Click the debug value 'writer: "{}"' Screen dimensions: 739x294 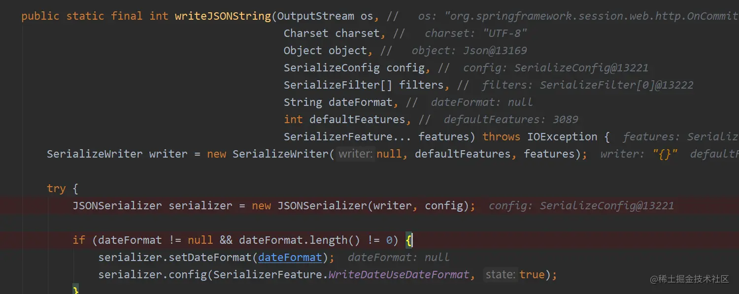coord(639,154)
